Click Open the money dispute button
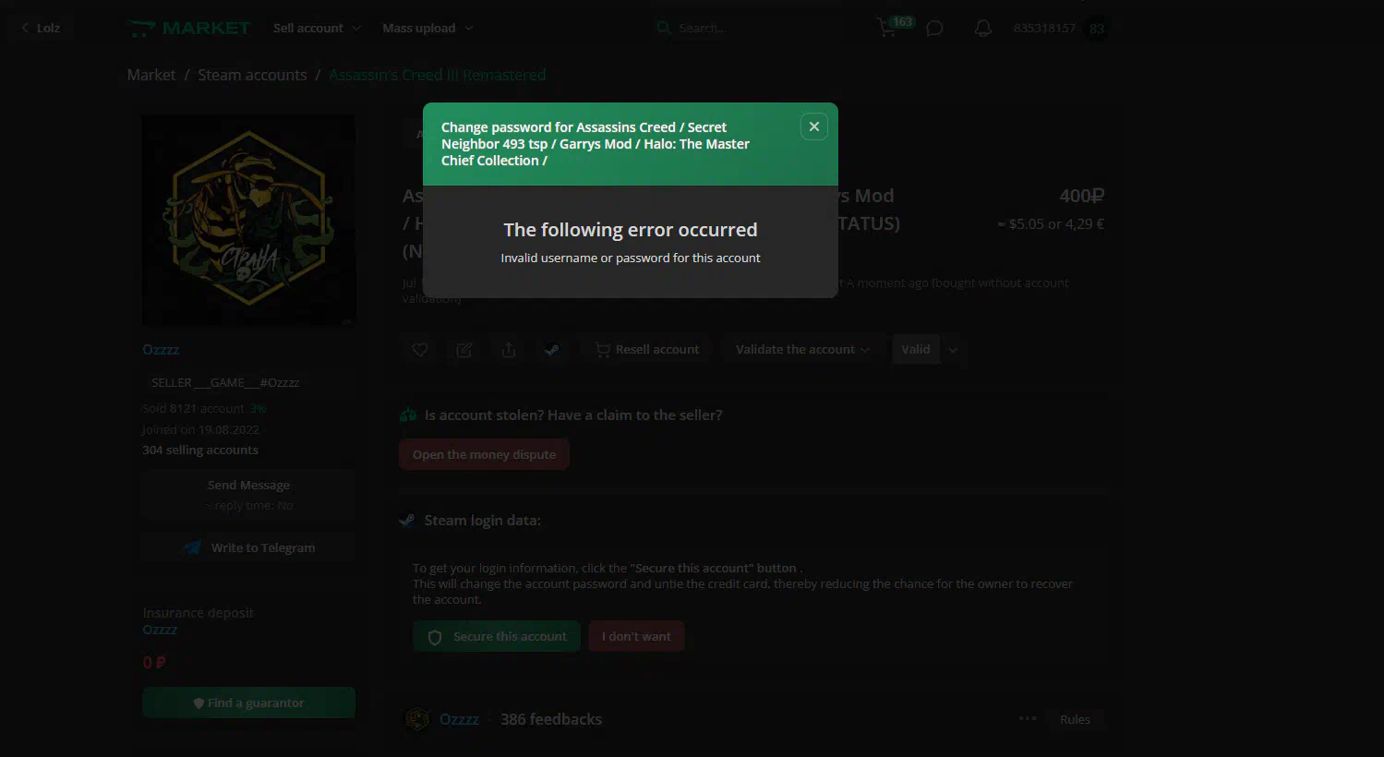Screen dimensions: 1384x757 tap(484, 454)
